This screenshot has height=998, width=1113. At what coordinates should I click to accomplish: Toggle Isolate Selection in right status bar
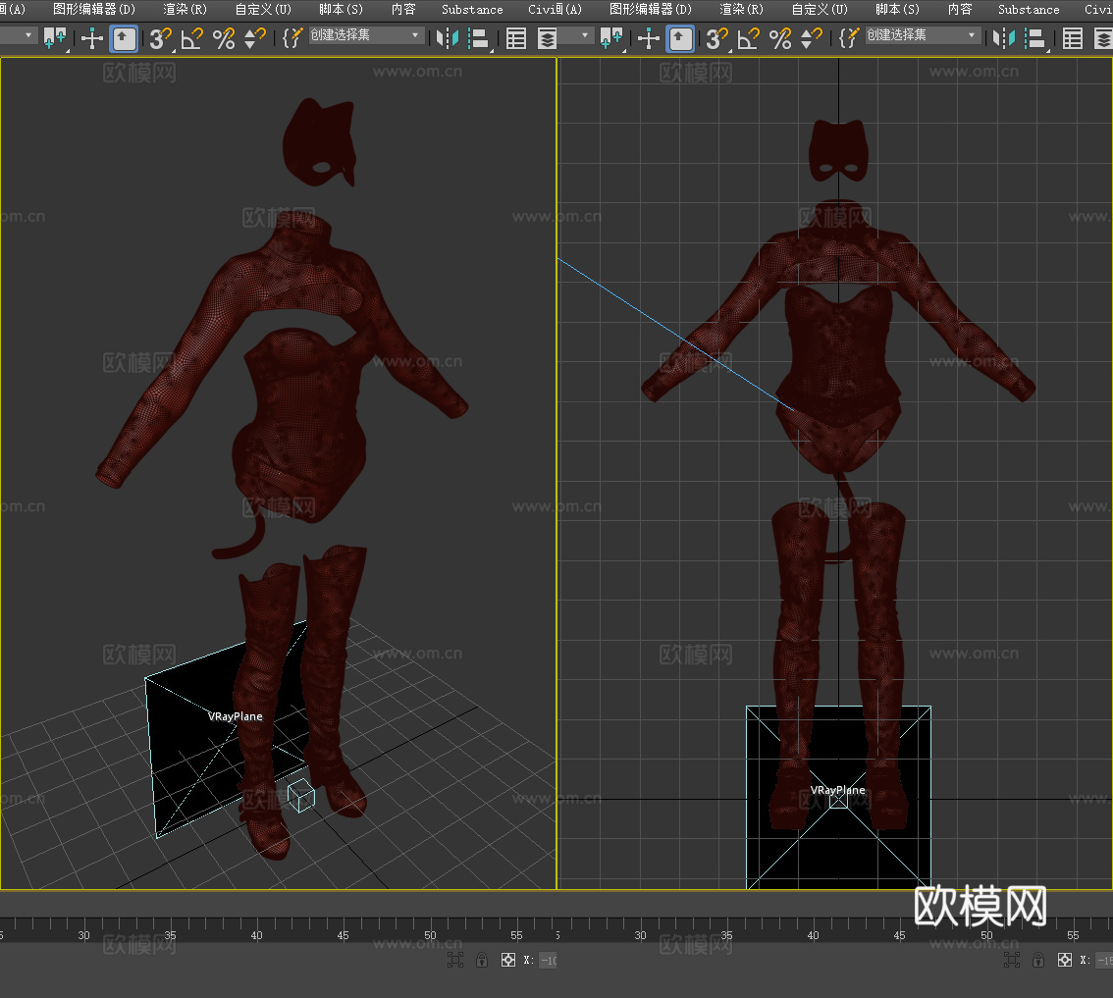pos(1012,960)
